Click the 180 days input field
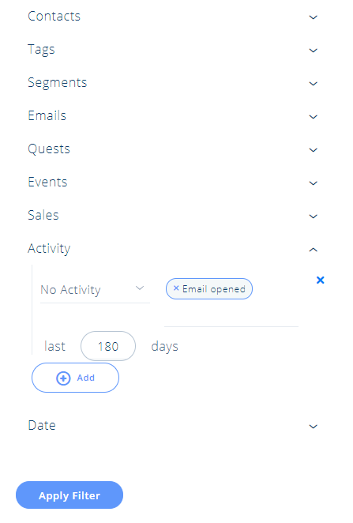Screen dimensions: 353x523 [x=108, y=346]
